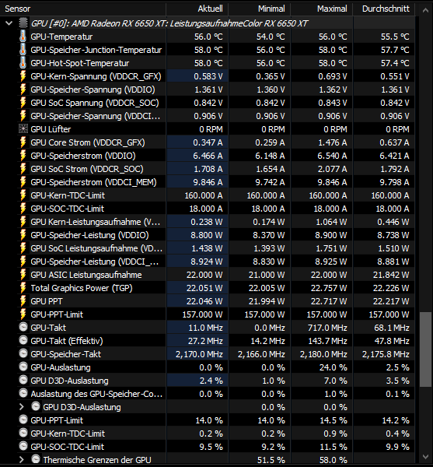Click lightning icon of GPU SoC Strom

click(x=23, y=169)
